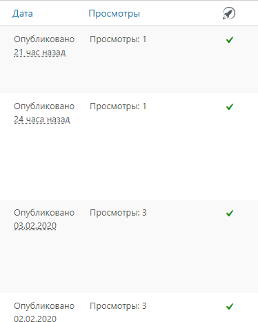Click 'Опубликовано' above 02.02.2020
Screen dimensions: 258x322
click(x=44, y=306)
